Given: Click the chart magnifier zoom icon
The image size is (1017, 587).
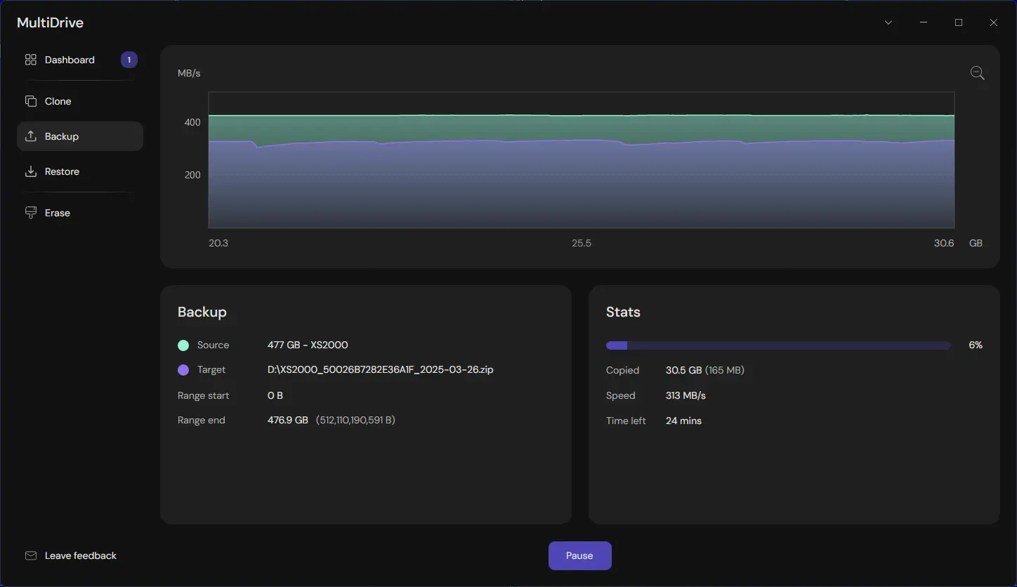Looking at the screenshot, I should (976, 72).
